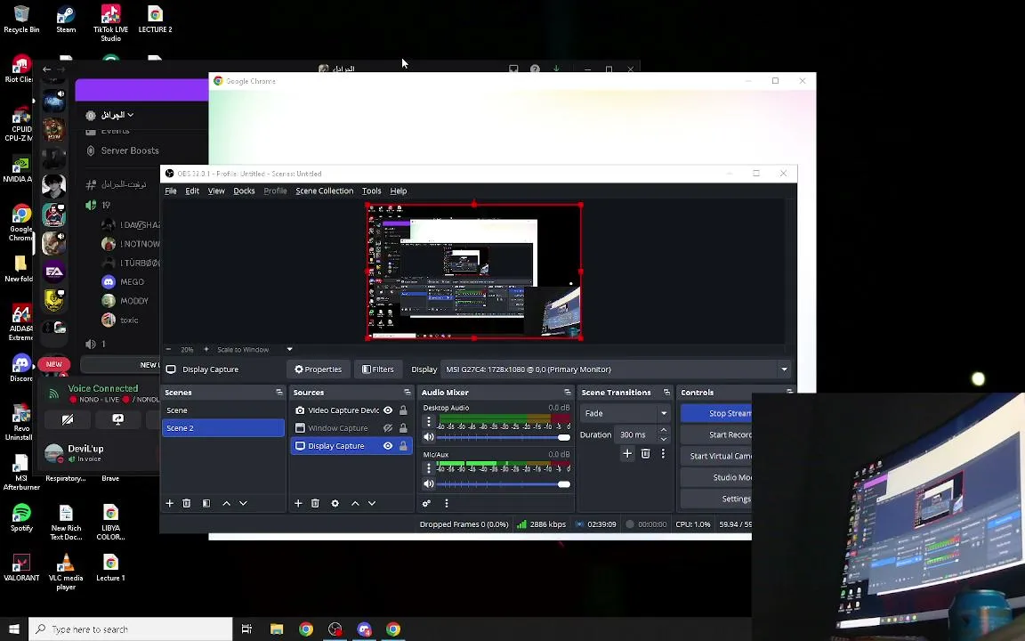
Task: Open the Docks menu in OBS
Action: pyautogui.click(x=244, y=191)
